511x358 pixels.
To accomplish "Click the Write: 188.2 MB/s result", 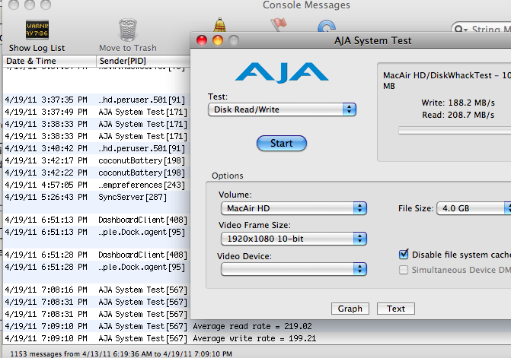I will pyautogui.click(x=458, y=103).
